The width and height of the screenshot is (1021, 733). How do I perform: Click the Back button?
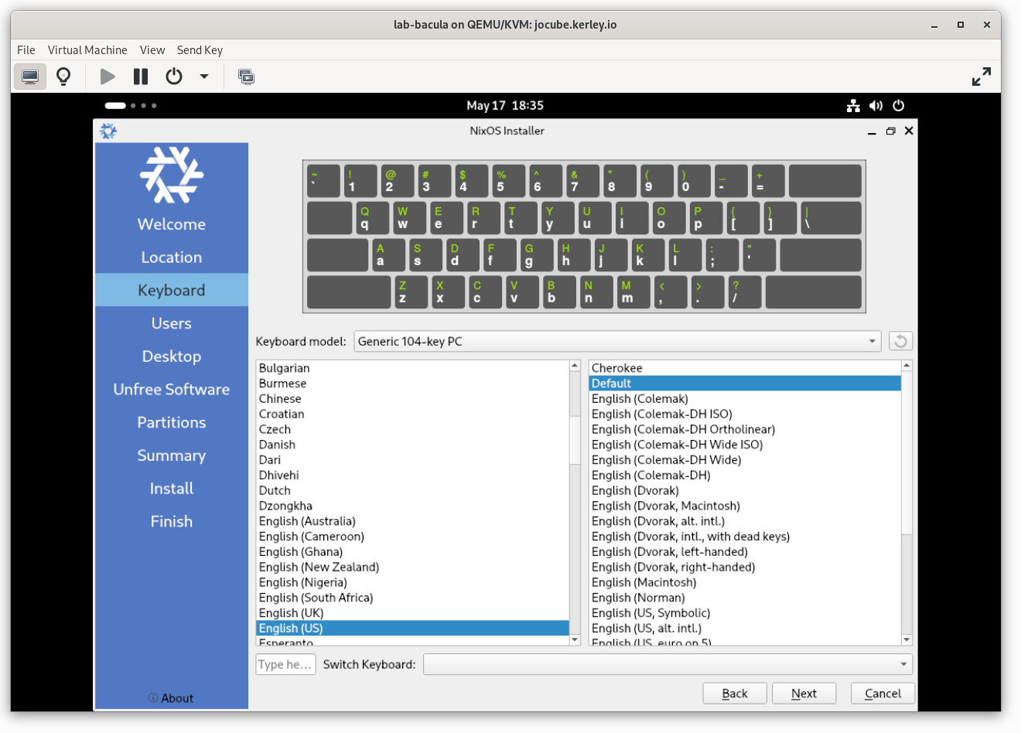(735, 694)
